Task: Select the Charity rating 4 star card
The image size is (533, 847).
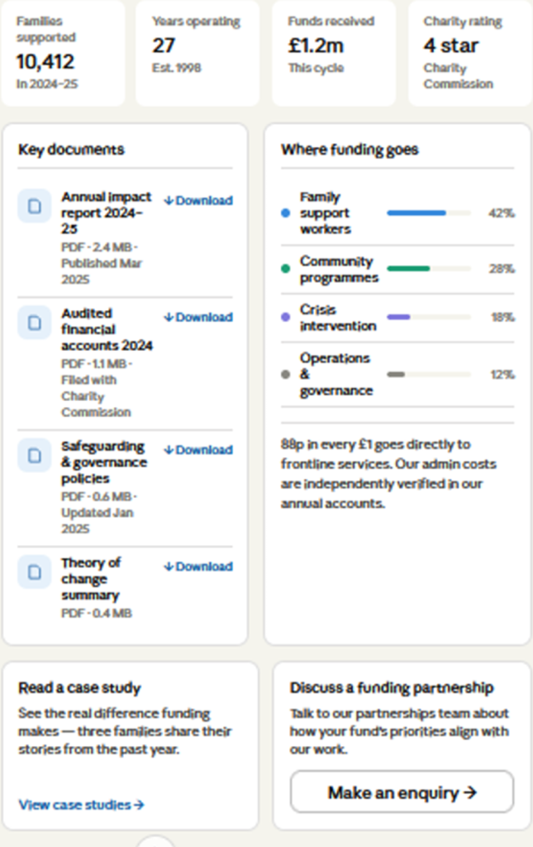Action: (x=469, y=52)
